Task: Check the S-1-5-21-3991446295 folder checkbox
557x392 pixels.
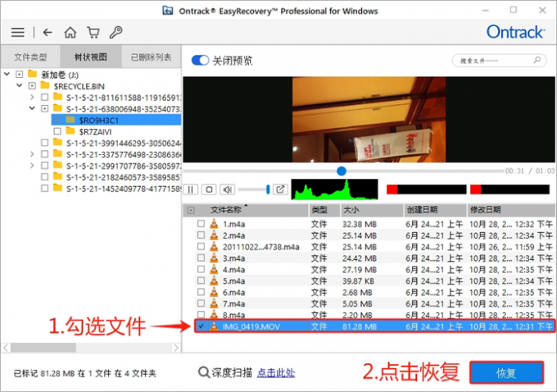Action: tap(44, 143)
